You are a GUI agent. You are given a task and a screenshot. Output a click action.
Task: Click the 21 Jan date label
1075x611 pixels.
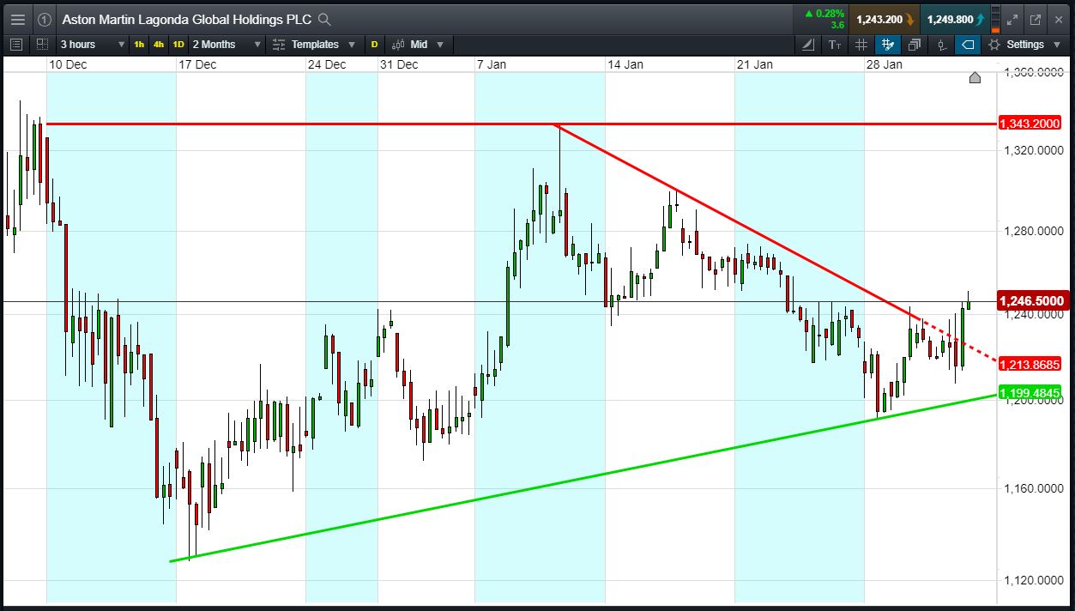click(755, 64)
